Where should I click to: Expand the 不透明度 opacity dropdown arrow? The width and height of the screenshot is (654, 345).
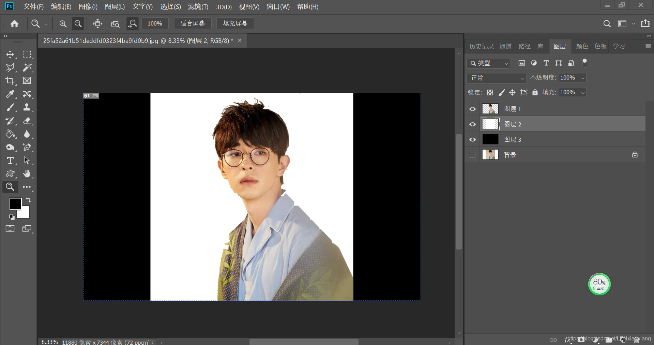point(583,78)
